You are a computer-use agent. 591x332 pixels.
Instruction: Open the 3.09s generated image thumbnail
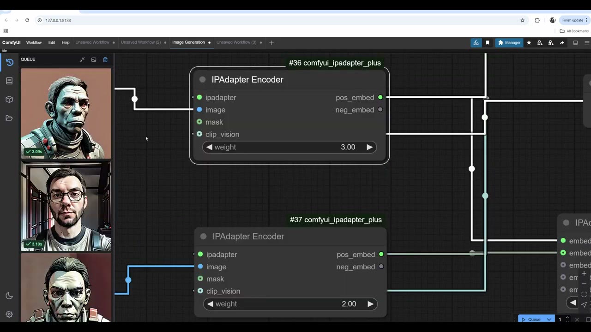click(x=66, y=113)
